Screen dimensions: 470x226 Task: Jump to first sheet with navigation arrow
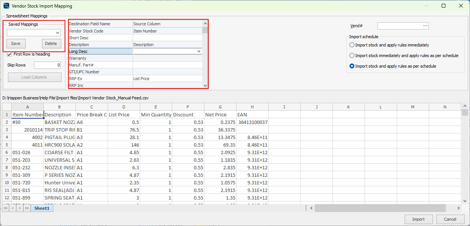coord(6,208)
